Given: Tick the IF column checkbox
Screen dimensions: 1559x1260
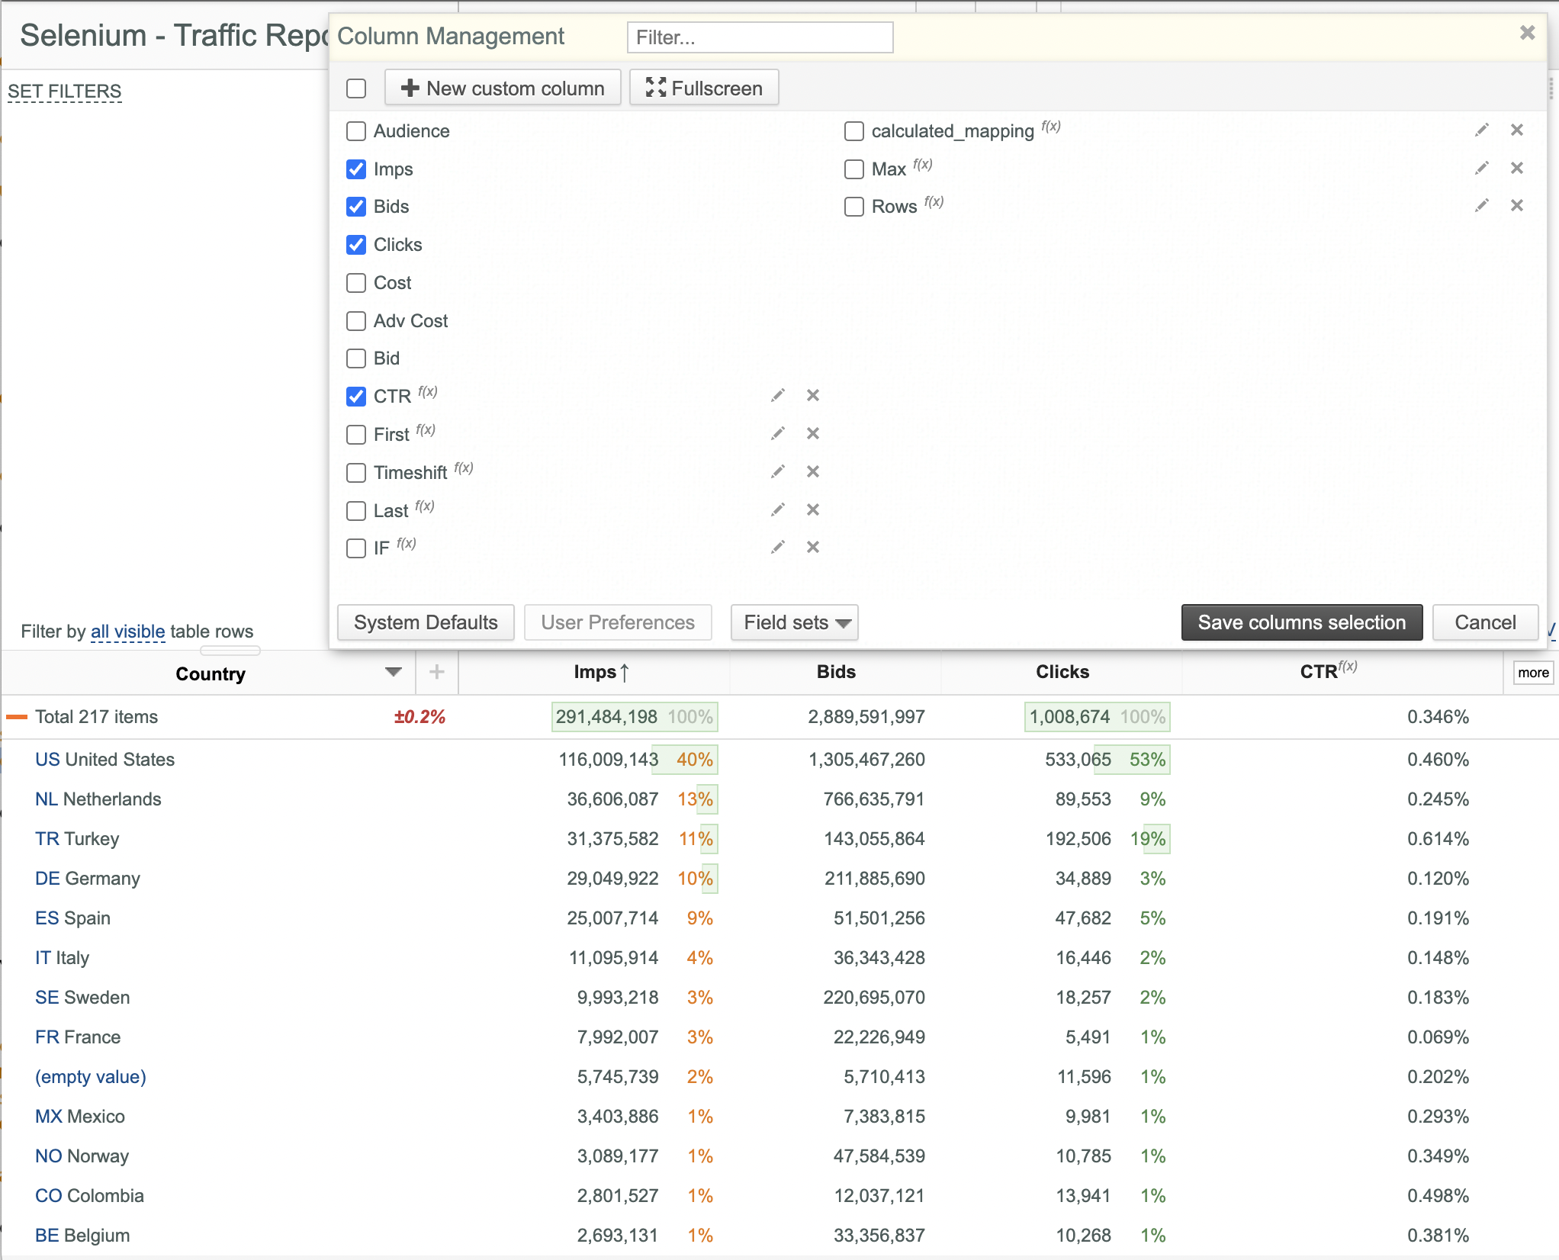Looking at the screenshot, I should click(x=356, y=548).
